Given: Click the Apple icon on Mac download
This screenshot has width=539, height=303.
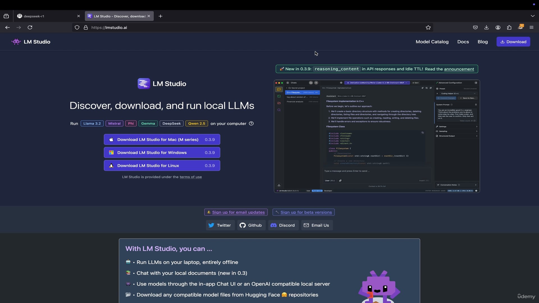Looking at the screenshot, I should click(x=111, y=139).
